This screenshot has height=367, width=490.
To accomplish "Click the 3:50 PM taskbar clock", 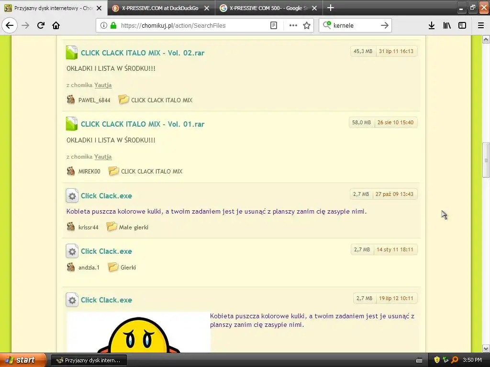I will click(472, 360).
